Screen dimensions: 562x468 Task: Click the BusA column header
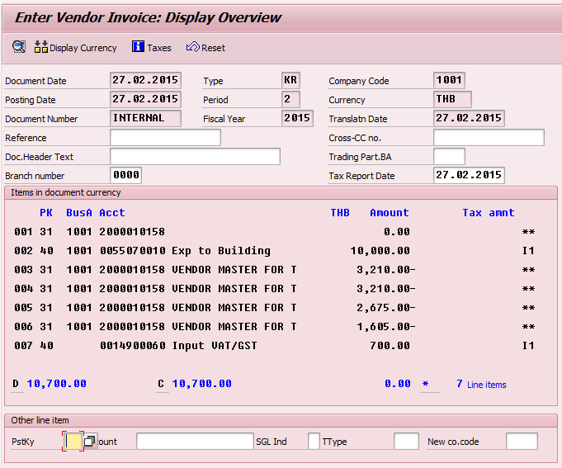[79, 213]
